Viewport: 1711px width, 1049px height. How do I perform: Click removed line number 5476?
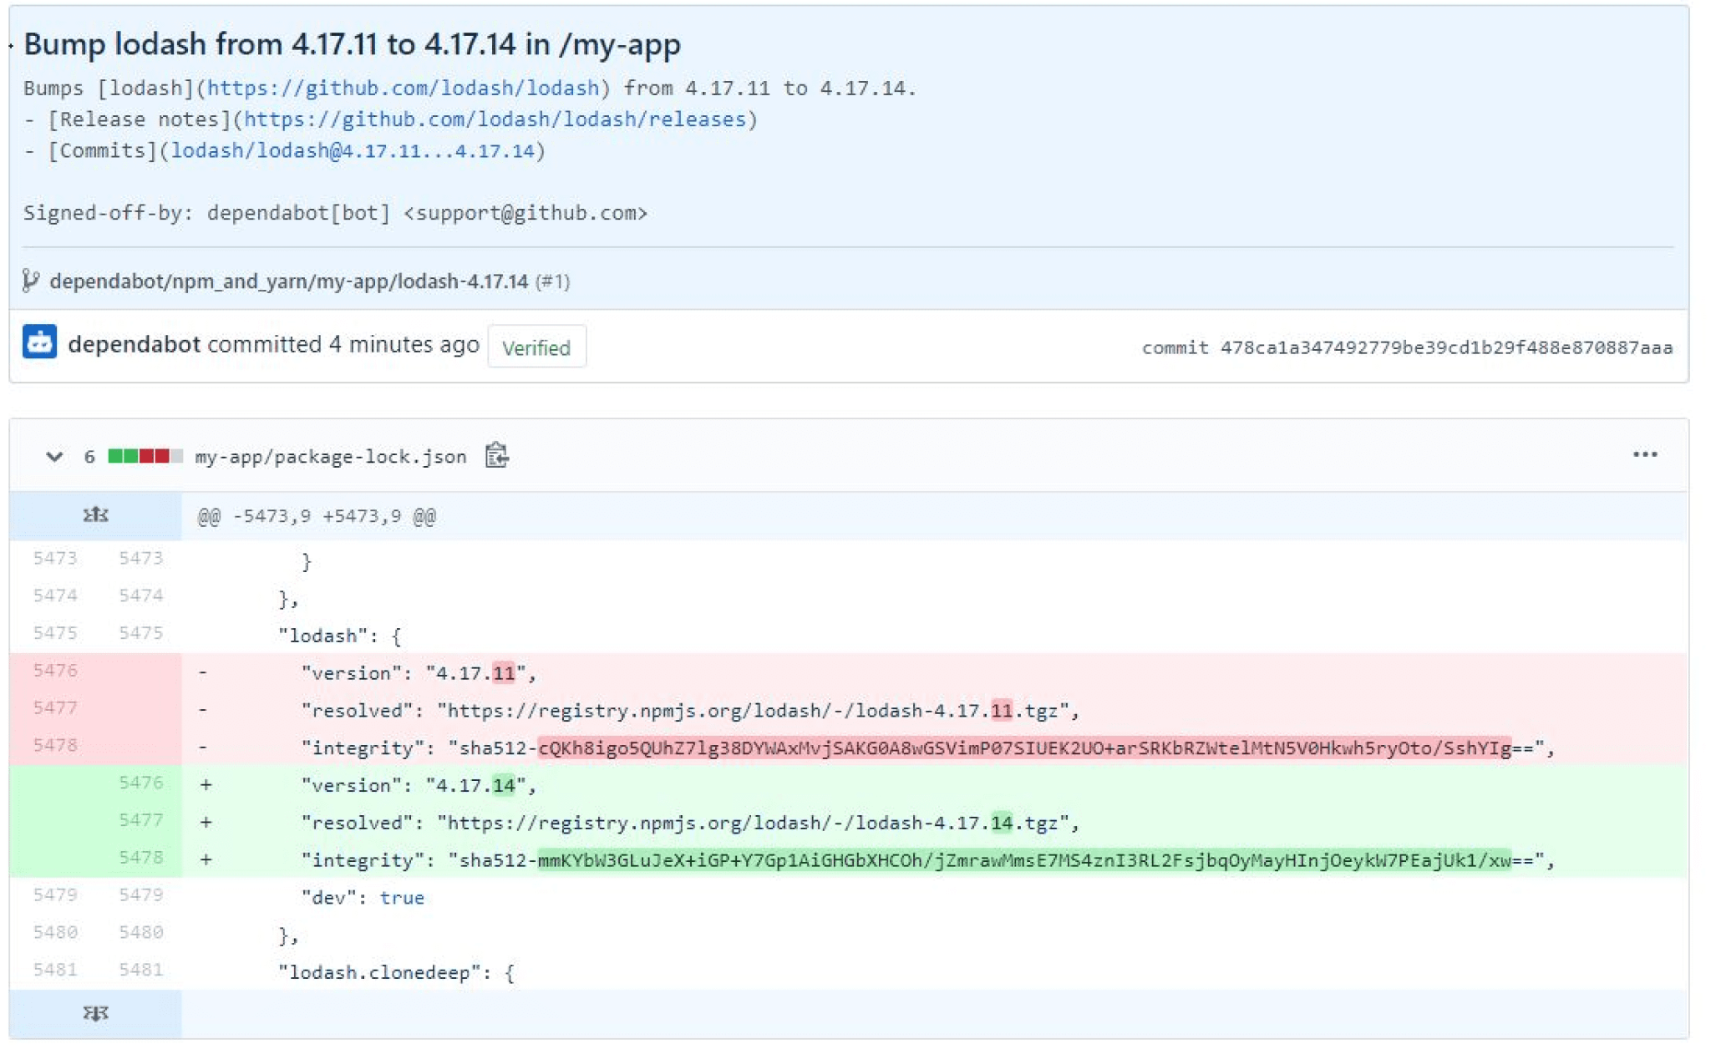coord(55,671)
